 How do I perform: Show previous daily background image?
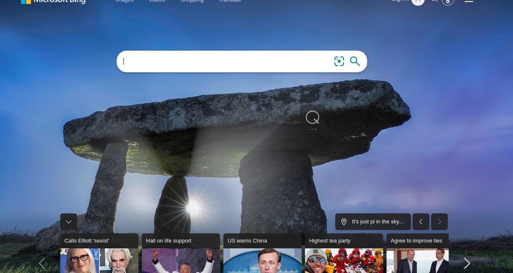421,222
